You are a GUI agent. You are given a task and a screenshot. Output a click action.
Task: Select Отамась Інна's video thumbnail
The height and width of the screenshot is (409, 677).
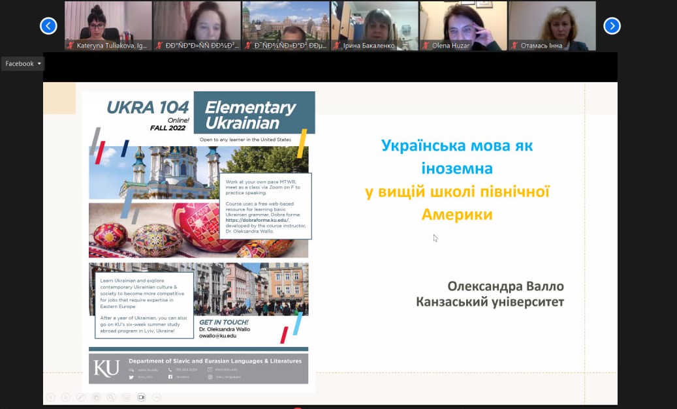(552, 25)
